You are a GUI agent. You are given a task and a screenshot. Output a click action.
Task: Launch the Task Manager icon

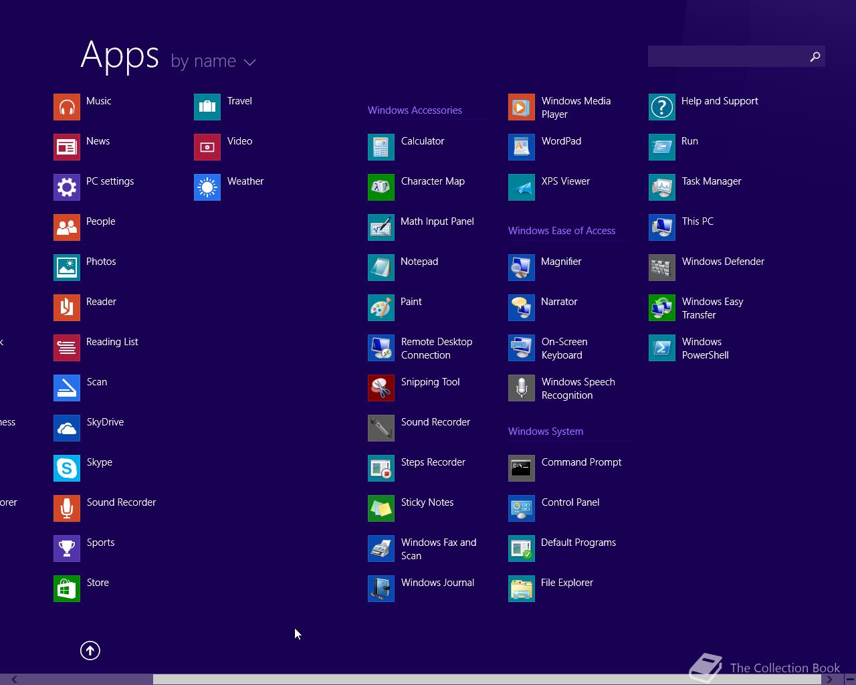click(662, 187)
